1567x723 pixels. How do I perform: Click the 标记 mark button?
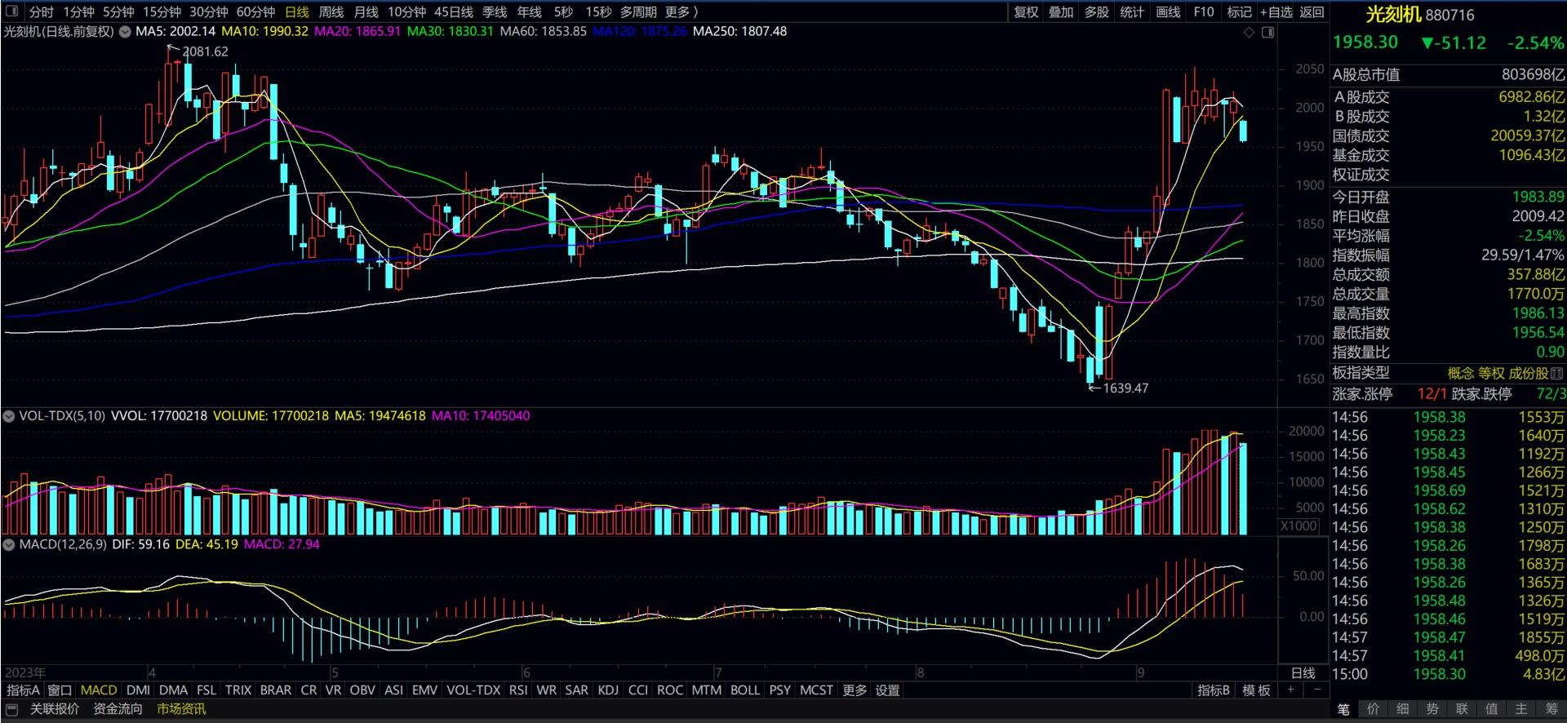click(1239, 12)
